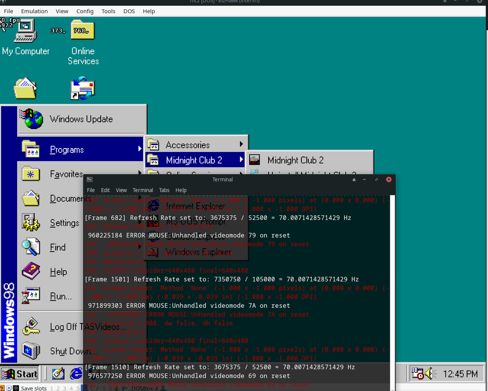The width and height of the screenshot is (488, 391).
Task: Open Terminal Tabs menu
Action: tap(164, 190)
